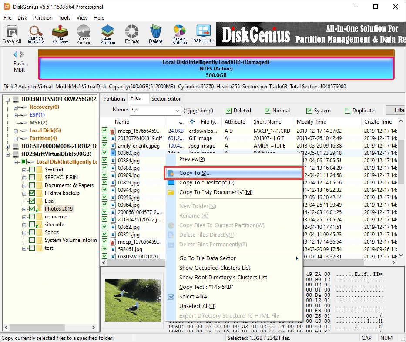Open Partition Recovery tool
Screen dimensions: 406x342
36,34
